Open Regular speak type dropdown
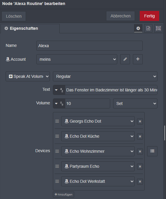The height and width of the screenshot is (199, 166). pyautogui.click(x=105, y=76)
